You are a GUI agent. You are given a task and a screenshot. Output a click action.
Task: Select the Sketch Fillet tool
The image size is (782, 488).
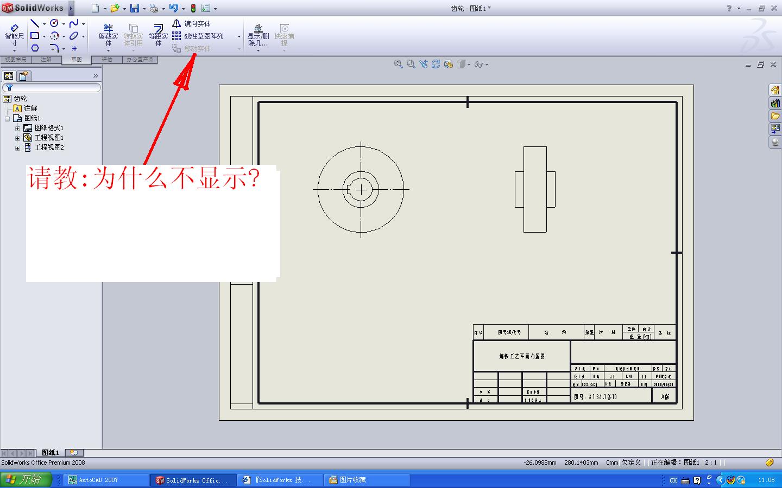tap(54, 48)
